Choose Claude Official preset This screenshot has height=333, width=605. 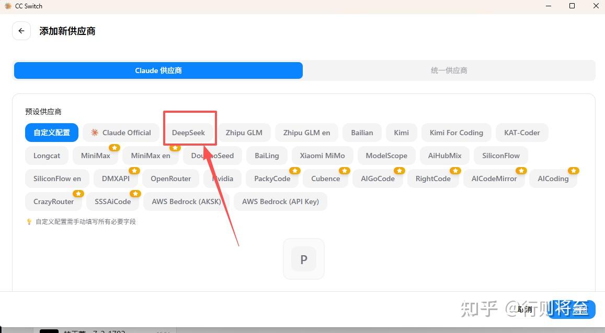coord(121,133)
